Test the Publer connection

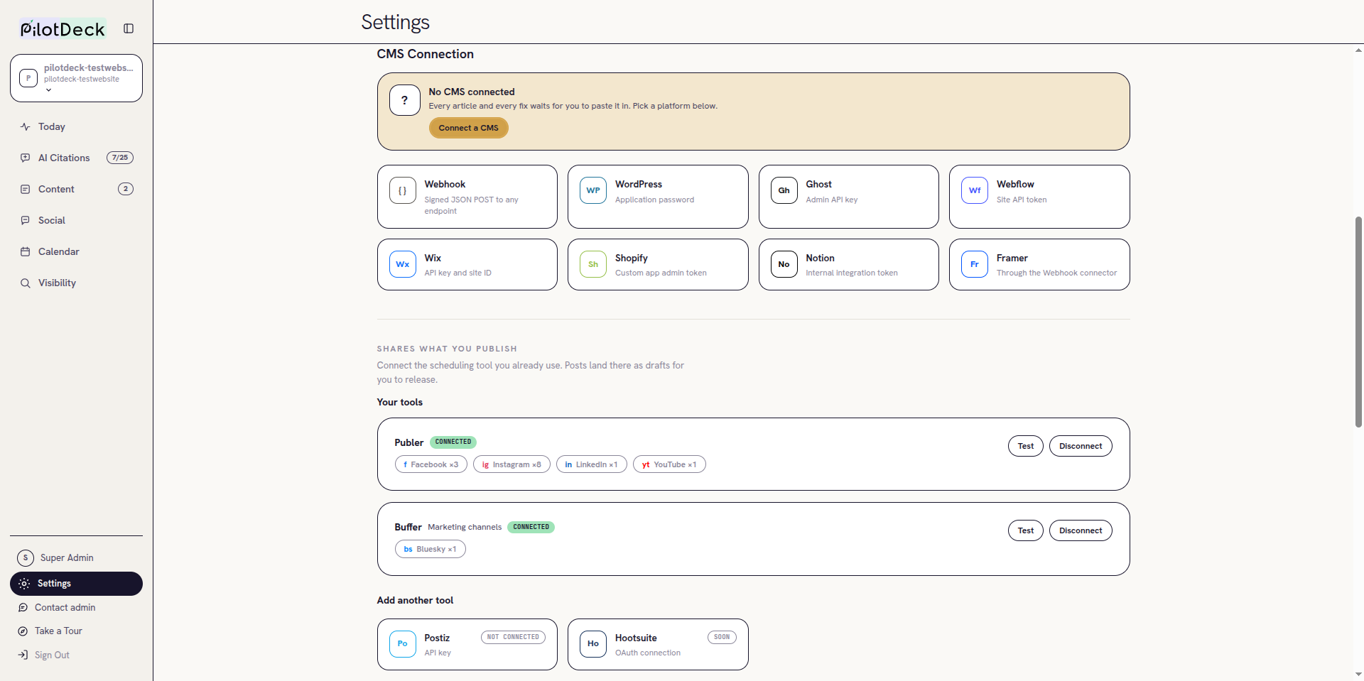[1025, 446]
